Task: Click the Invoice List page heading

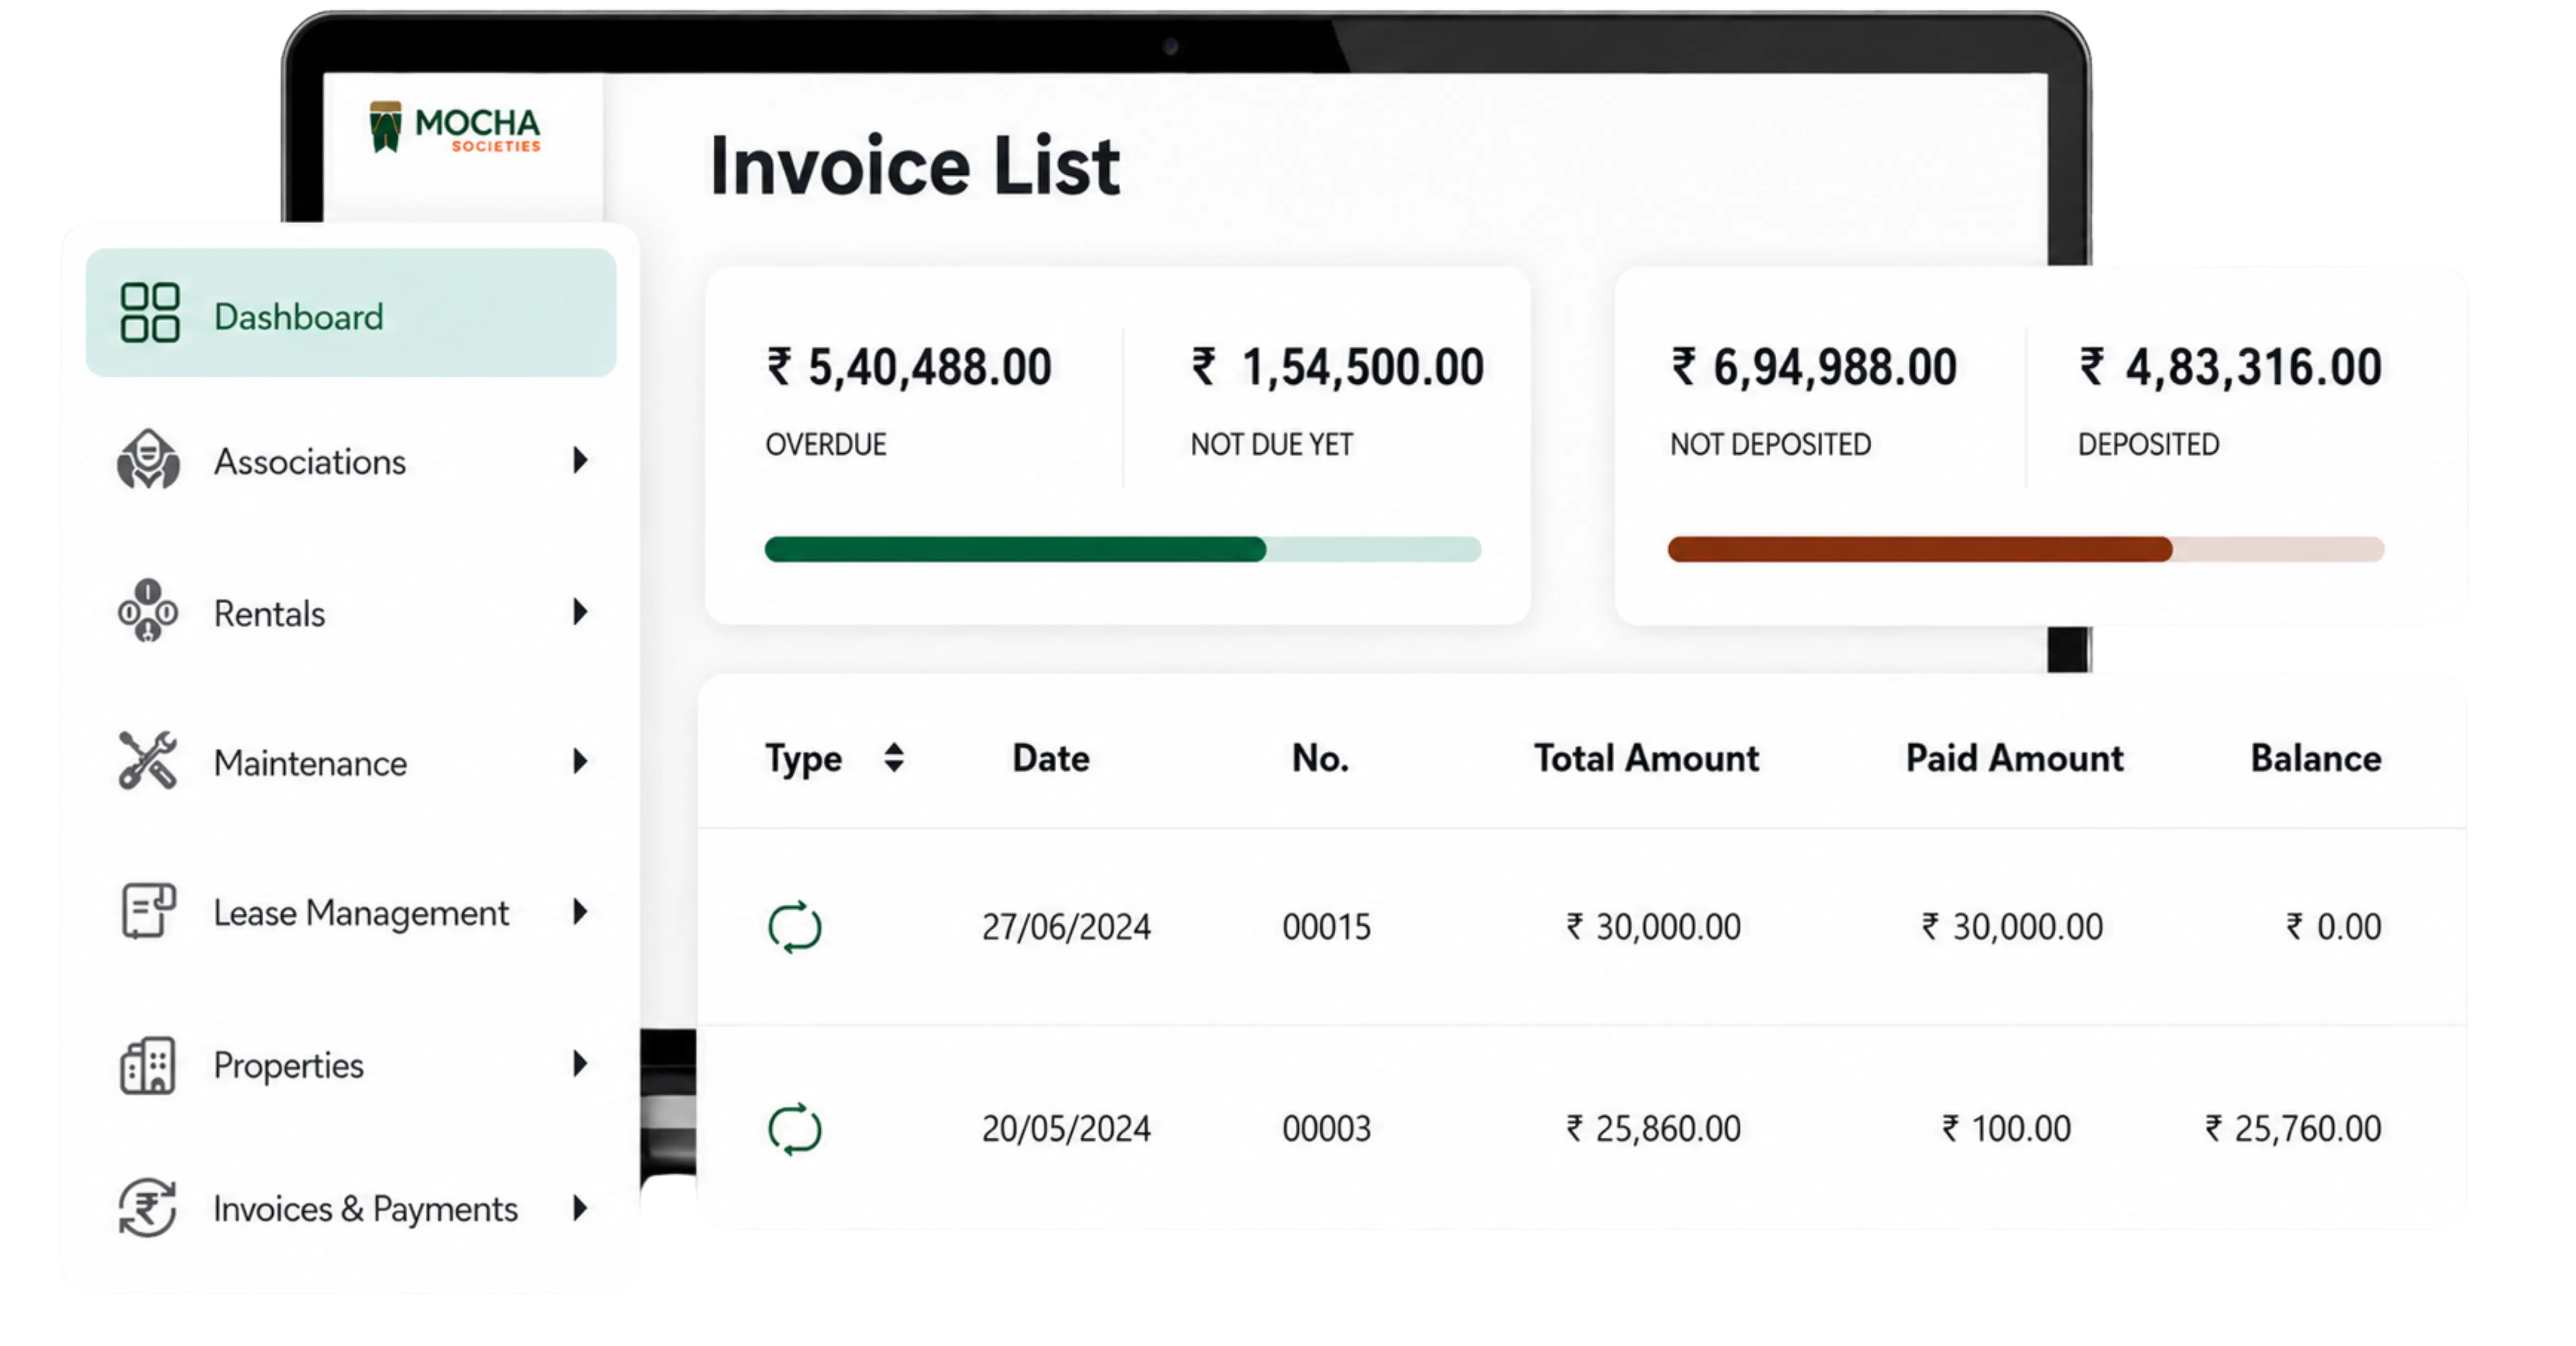Action: click(915, 165)
